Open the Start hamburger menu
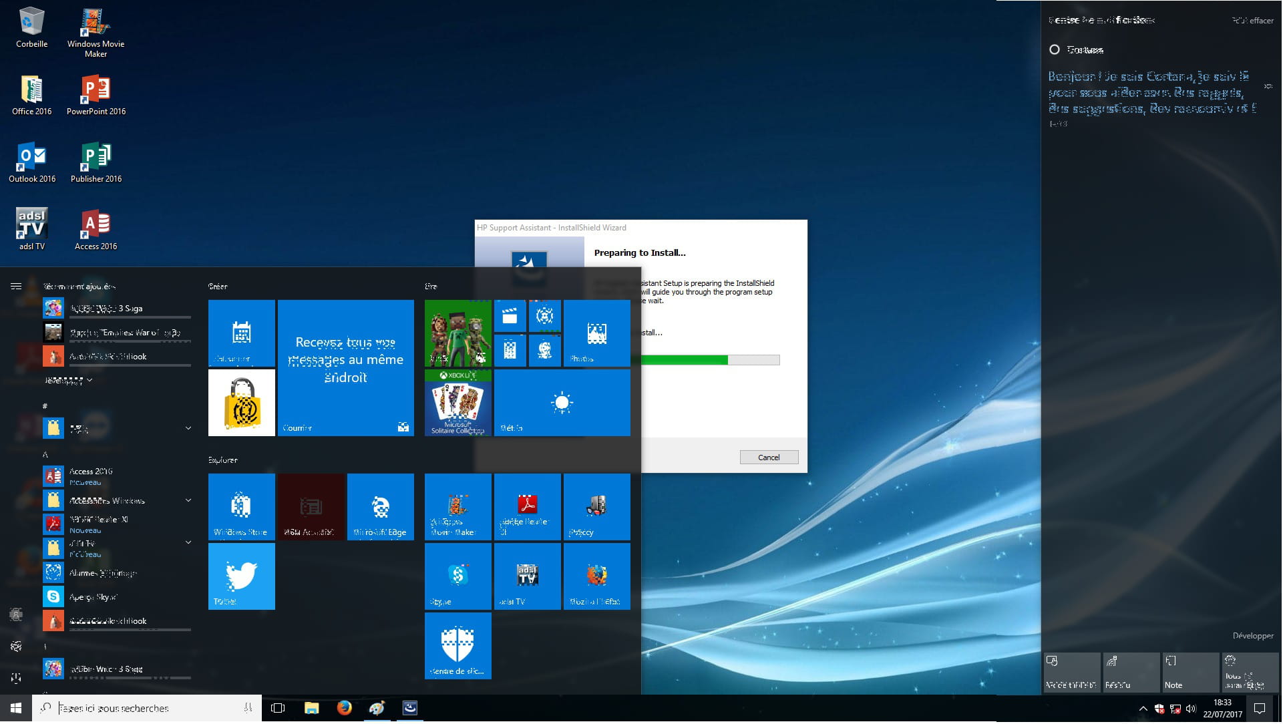The image size is (1285, 724). (16, 287)
